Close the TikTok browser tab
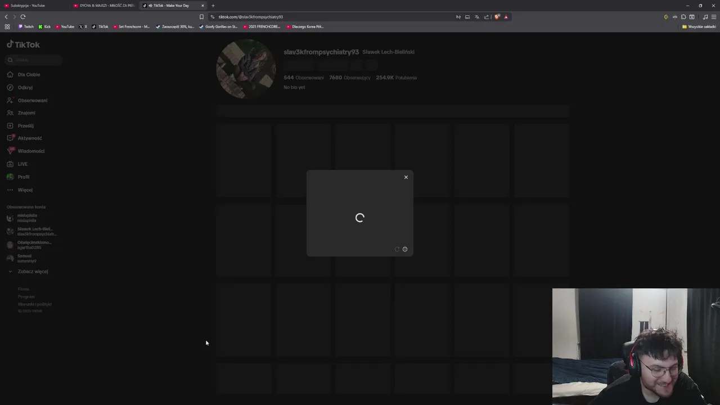This screenshot has width=720, height=405. (x=202, y=6)
